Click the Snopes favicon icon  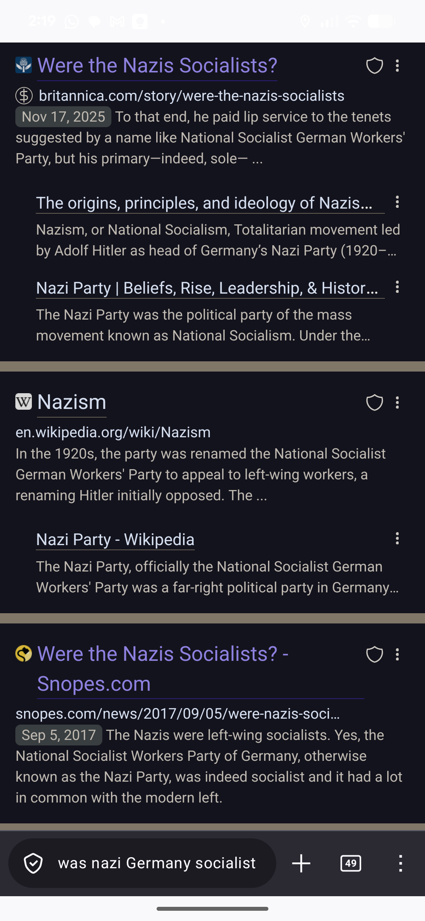24,653
